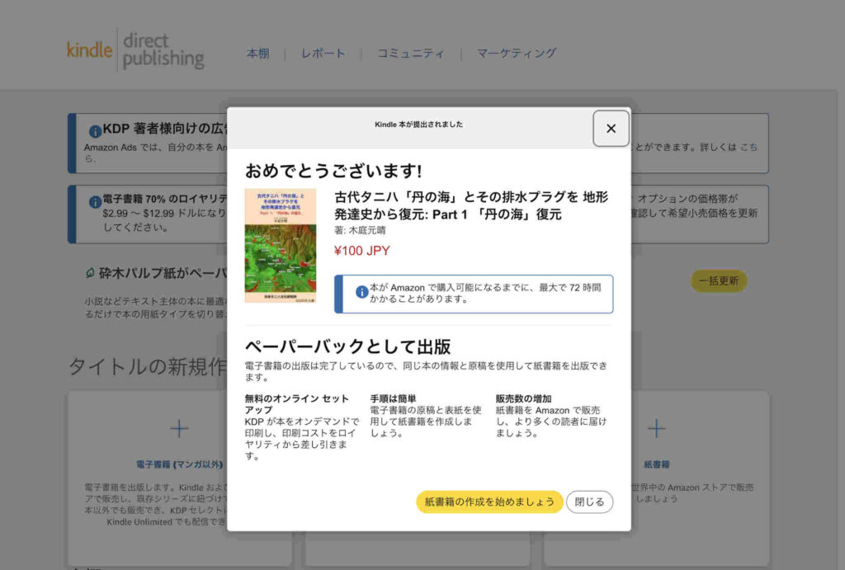Screen dimensions: 845x570
Task: Click the 閉じる button
Action: click(x=589, y=502)
